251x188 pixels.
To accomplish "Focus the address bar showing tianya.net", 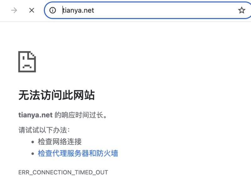I will pyautogui.click(x=147, y=10).
